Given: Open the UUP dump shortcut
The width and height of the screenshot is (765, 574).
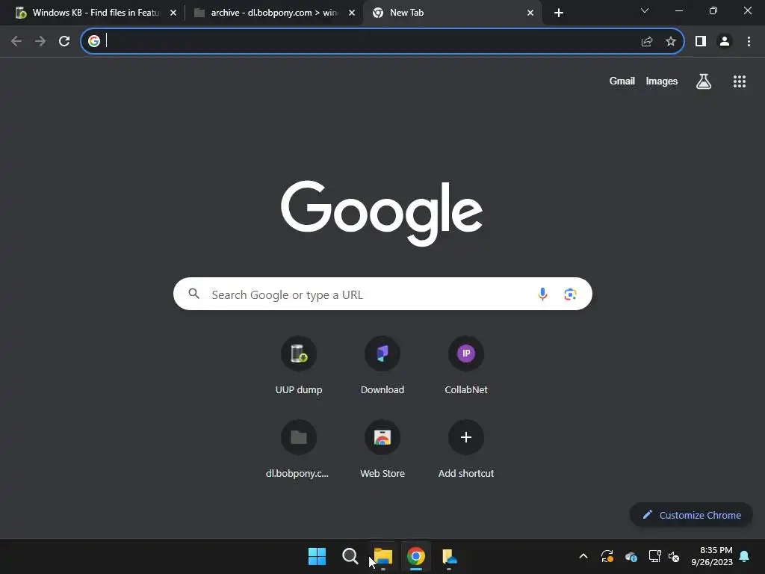Looking at the screenshot, I should [299, 366].
